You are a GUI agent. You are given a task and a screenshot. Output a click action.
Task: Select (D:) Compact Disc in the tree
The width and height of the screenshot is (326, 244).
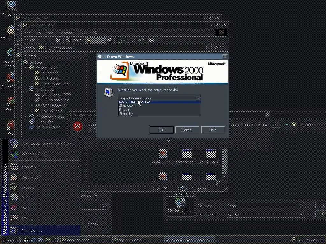pos(55,100)
